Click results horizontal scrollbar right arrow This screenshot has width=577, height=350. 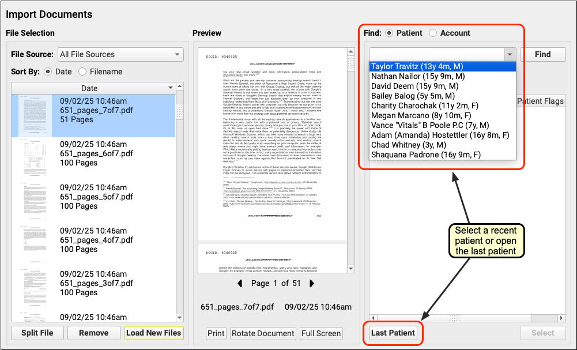(561, 318)
